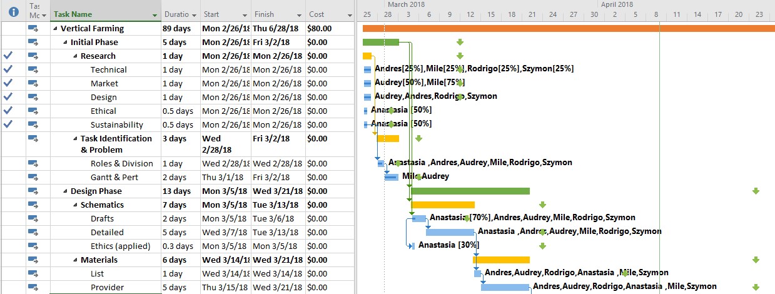Collapse the Schematics task group
This screenshot has width=775, height=294.
[x=75, y=205]
